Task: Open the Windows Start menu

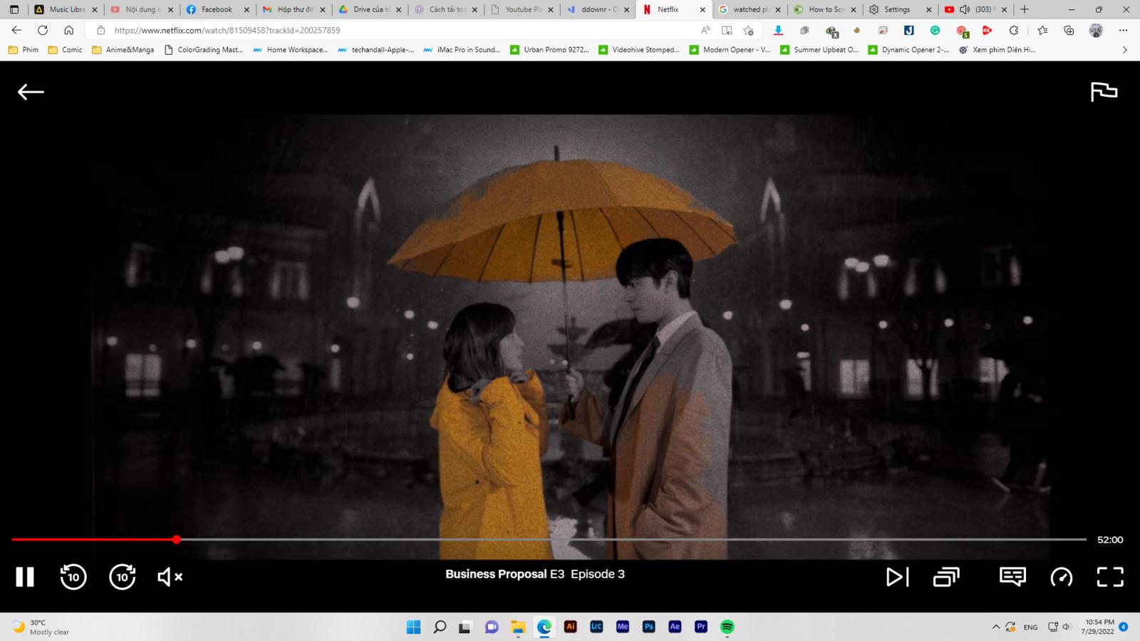Action: coord(413,627)
